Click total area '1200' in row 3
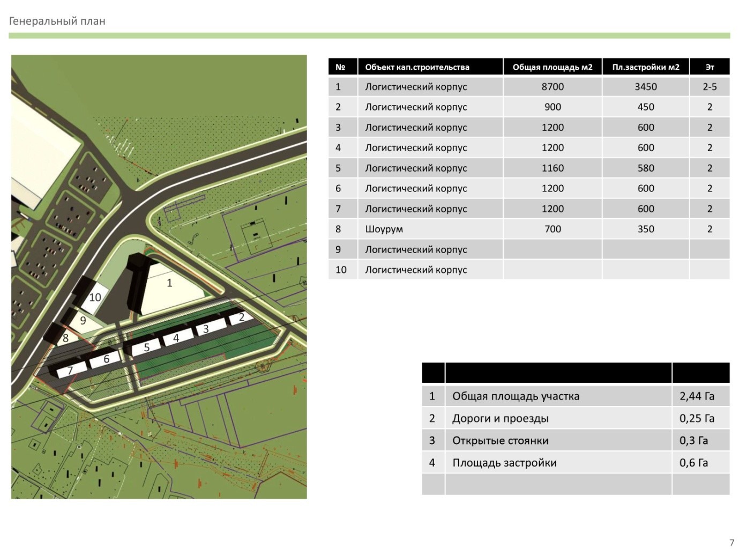Viewport: 739px width, 555px height. [x=553, y=127]
